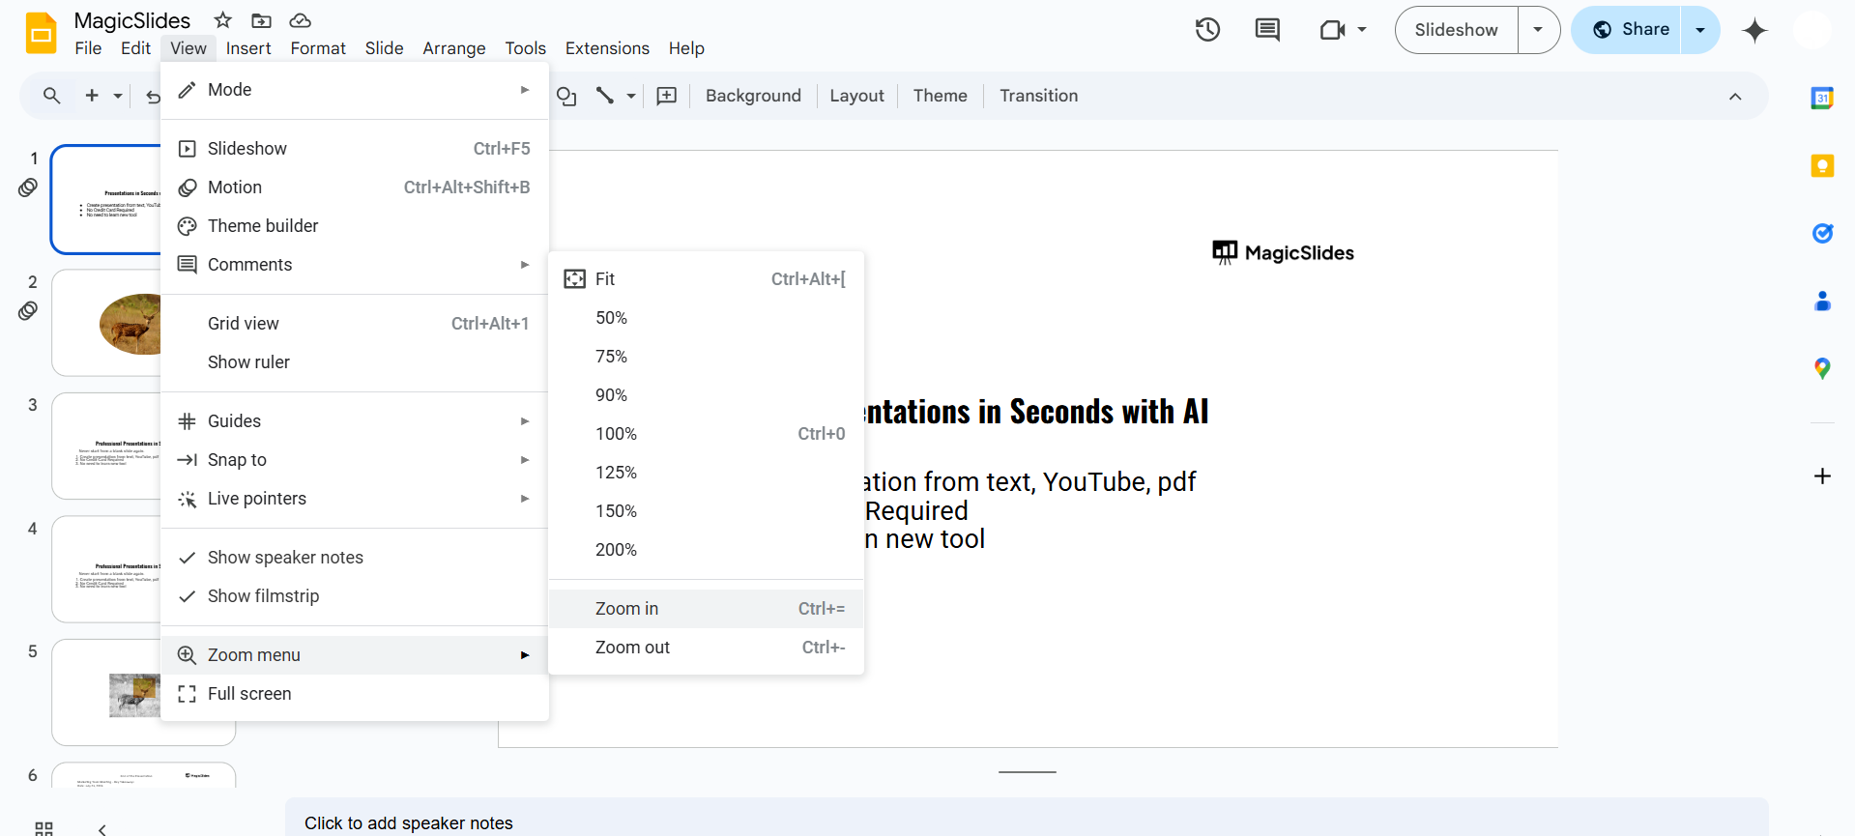Toggle Show ruler option

point(248,362)
